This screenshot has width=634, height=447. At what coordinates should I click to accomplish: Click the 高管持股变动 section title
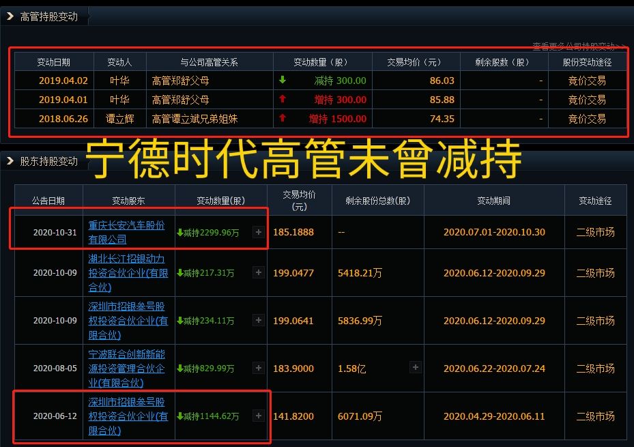[49, 16]
